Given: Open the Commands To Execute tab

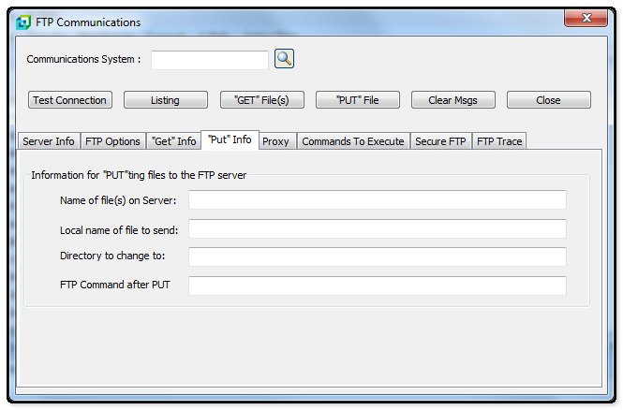Looking at the screenshot, I should click(353, 141).
